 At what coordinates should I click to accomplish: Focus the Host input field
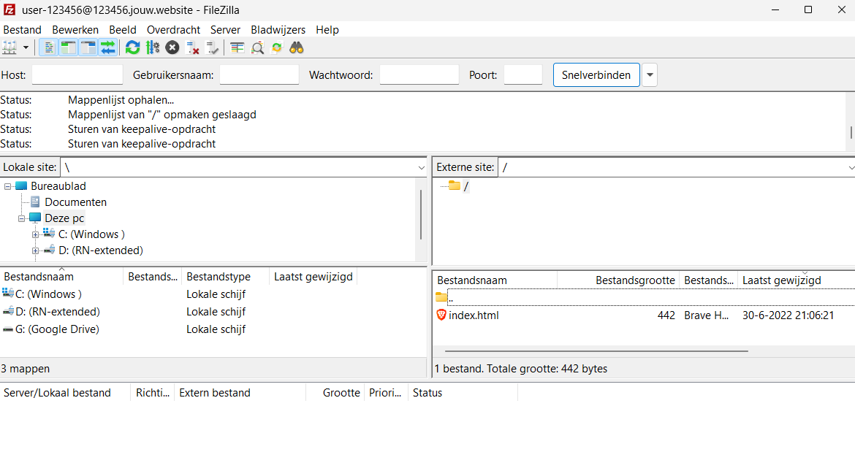click(x=77, y=74)
